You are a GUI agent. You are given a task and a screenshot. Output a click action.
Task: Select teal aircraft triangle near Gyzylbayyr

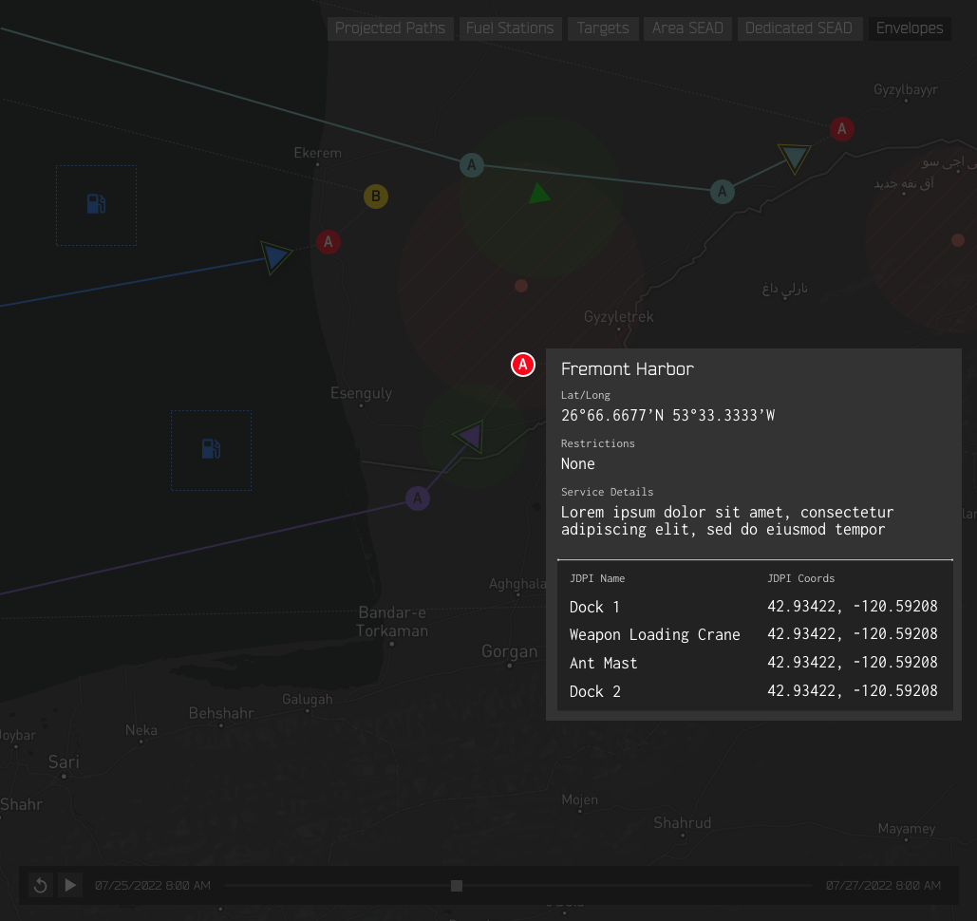click(x=795, y=158)
